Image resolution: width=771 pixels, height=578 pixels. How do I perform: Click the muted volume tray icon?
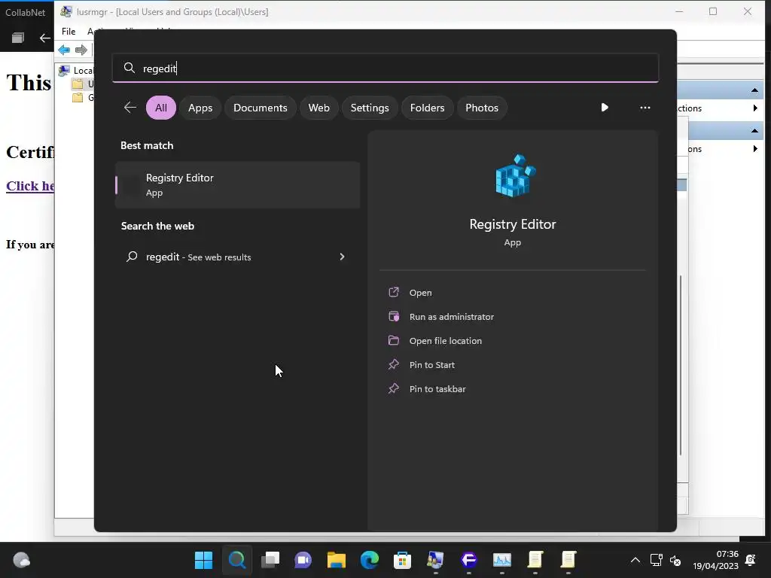(x=675, y=560)
